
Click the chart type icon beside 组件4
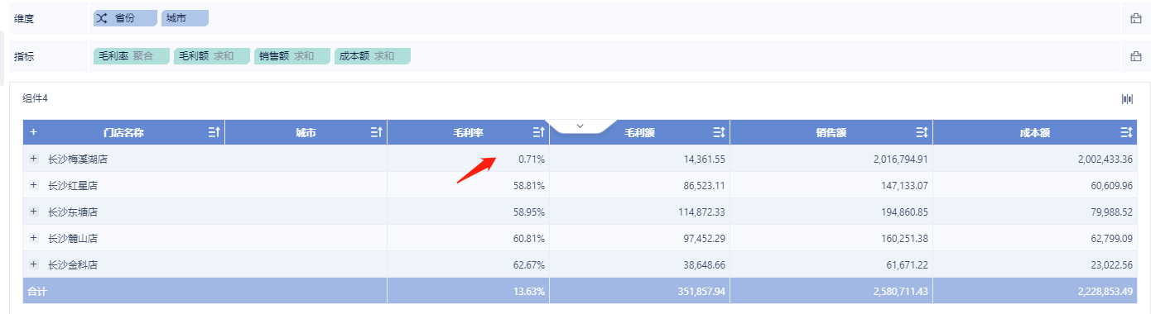[x=1127, y=99]
